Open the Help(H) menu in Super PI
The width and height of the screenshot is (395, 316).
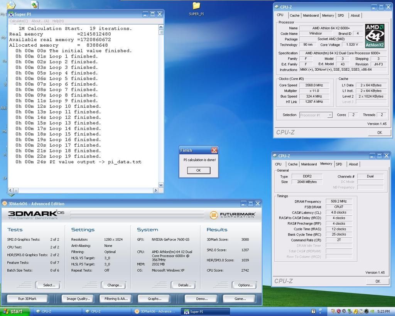[58, 21]
